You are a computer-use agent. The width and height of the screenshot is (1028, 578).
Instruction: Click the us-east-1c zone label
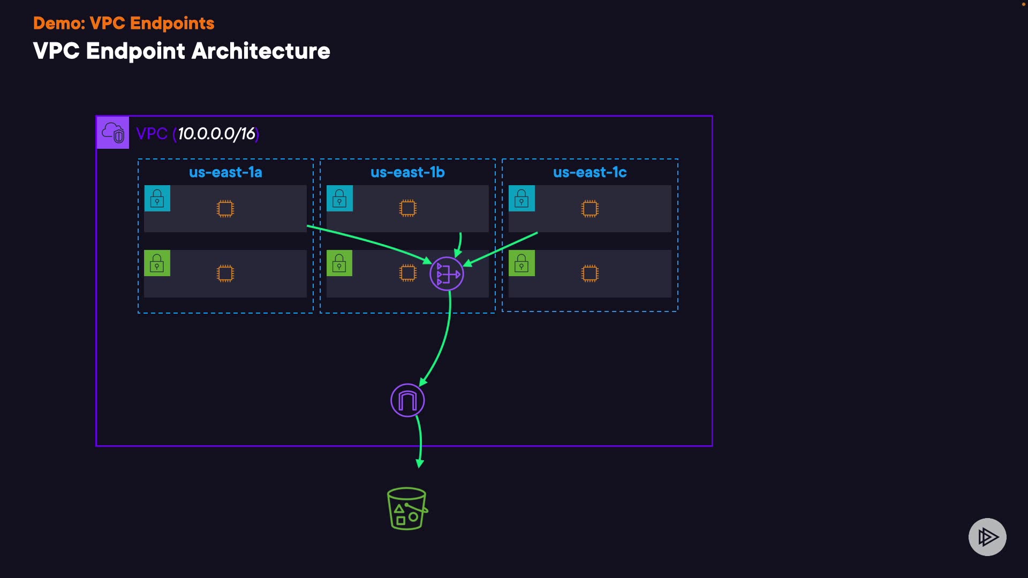click(x=589, y=172)
